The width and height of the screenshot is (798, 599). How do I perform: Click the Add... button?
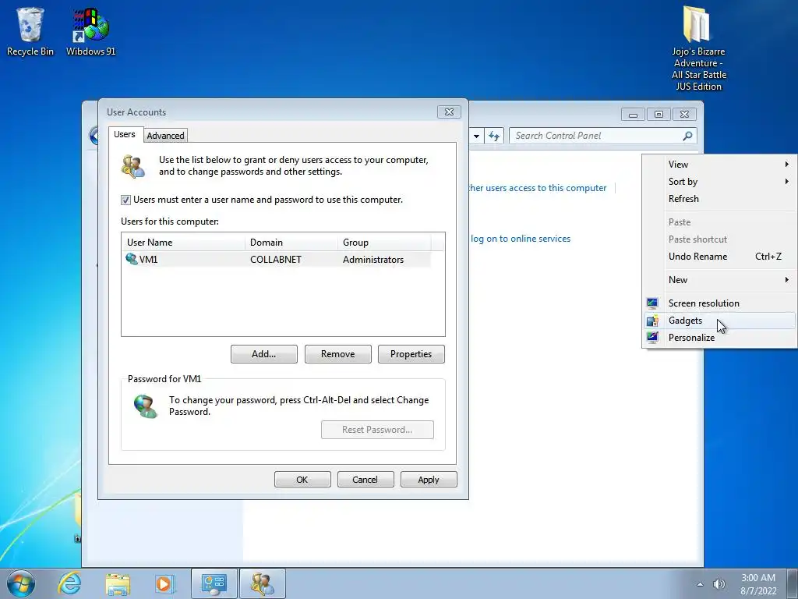(263, 354)
